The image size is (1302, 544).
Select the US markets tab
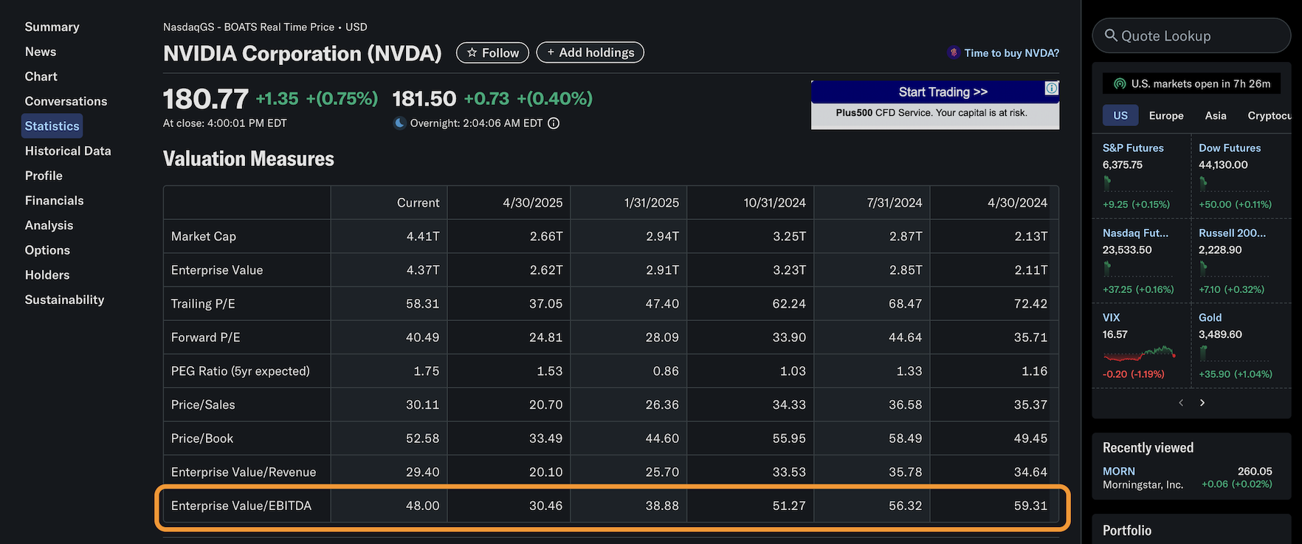coord(1120,115)
